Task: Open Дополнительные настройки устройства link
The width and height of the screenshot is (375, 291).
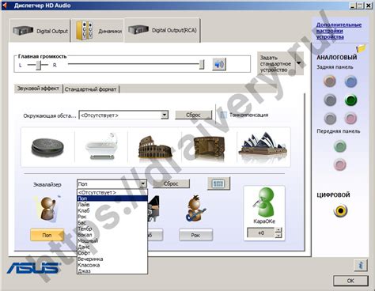Action: click(x=339, y=31)
